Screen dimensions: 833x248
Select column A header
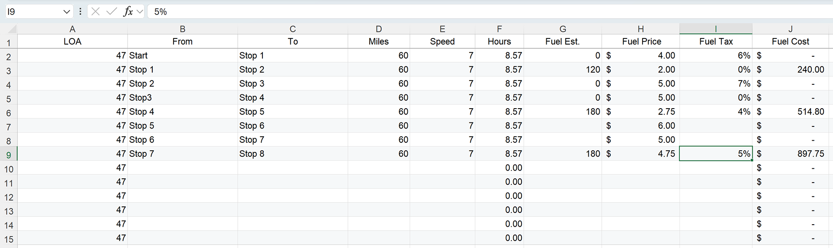click(x=72, y=29)
